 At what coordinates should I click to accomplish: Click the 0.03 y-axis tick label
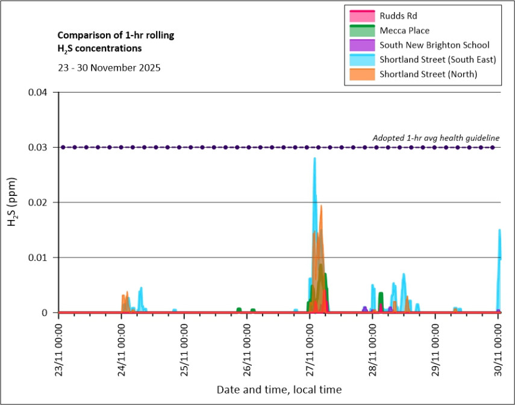(41, 147)
